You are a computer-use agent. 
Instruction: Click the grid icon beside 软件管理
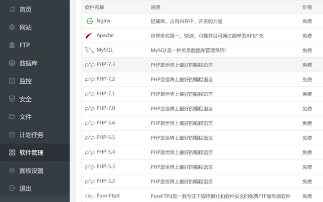12,152
